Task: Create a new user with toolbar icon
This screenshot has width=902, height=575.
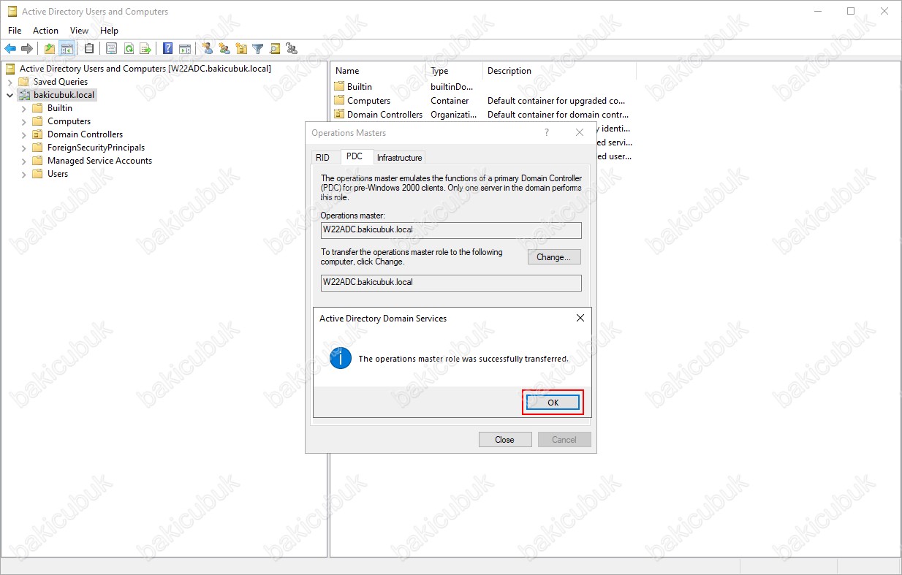Action: (x=208, y=49)
